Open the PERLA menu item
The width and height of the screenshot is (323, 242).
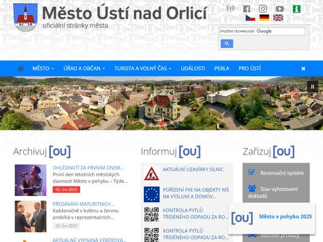221,69
